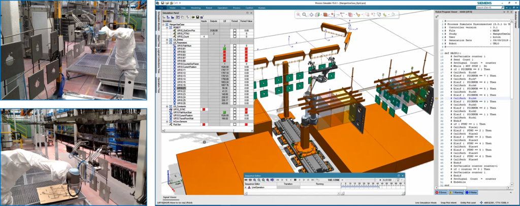Click zoom in icon in Sequence Editor

pyautogui.click(x=254, y=180)
